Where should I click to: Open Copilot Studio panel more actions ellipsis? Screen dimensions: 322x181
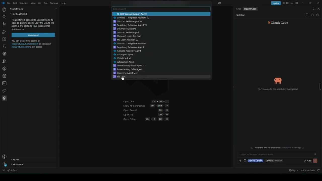56,9
